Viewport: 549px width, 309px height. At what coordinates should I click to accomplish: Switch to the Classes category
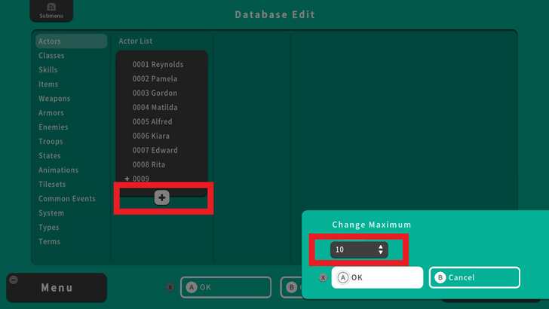[x=51, y=56]
